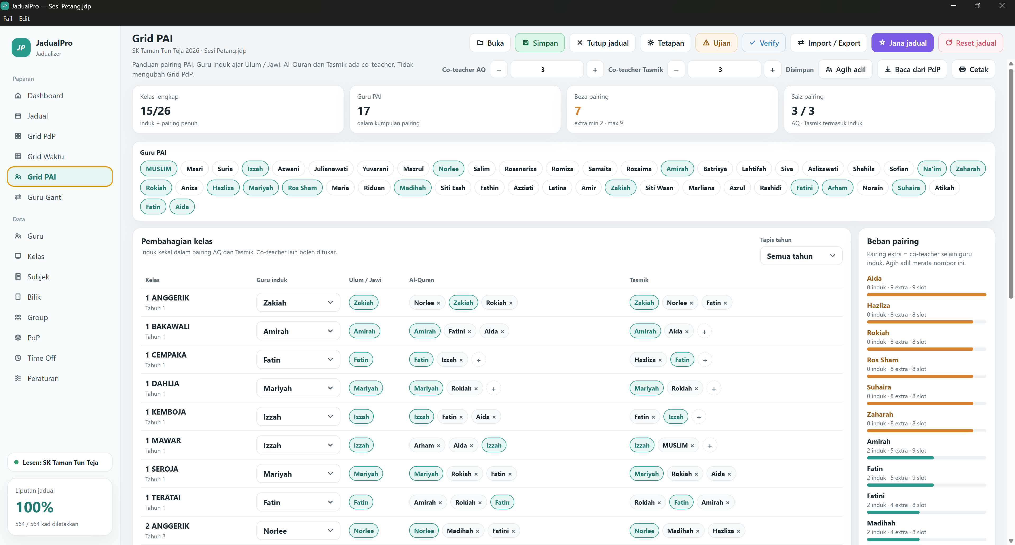The width and height of the screenshot is (1015, 545).
Task: Click Jana jadual to generate timetable
Action: tap(902, 43)
